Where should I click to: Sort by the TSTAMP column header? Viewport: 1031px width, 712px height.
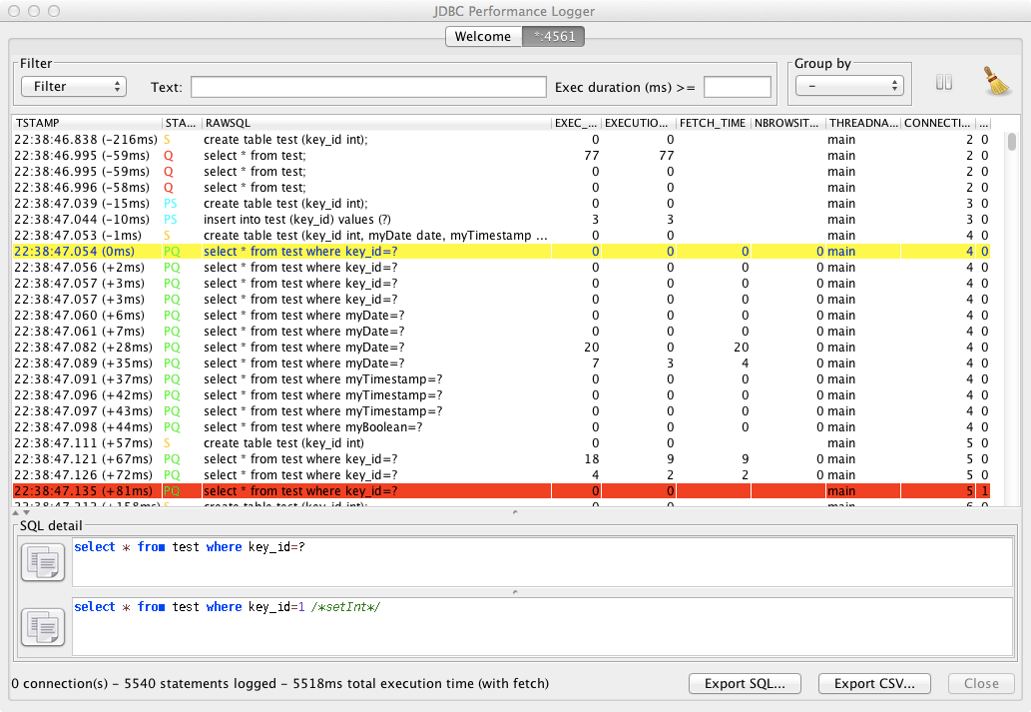pyautogui.click(x=88, y=123)
